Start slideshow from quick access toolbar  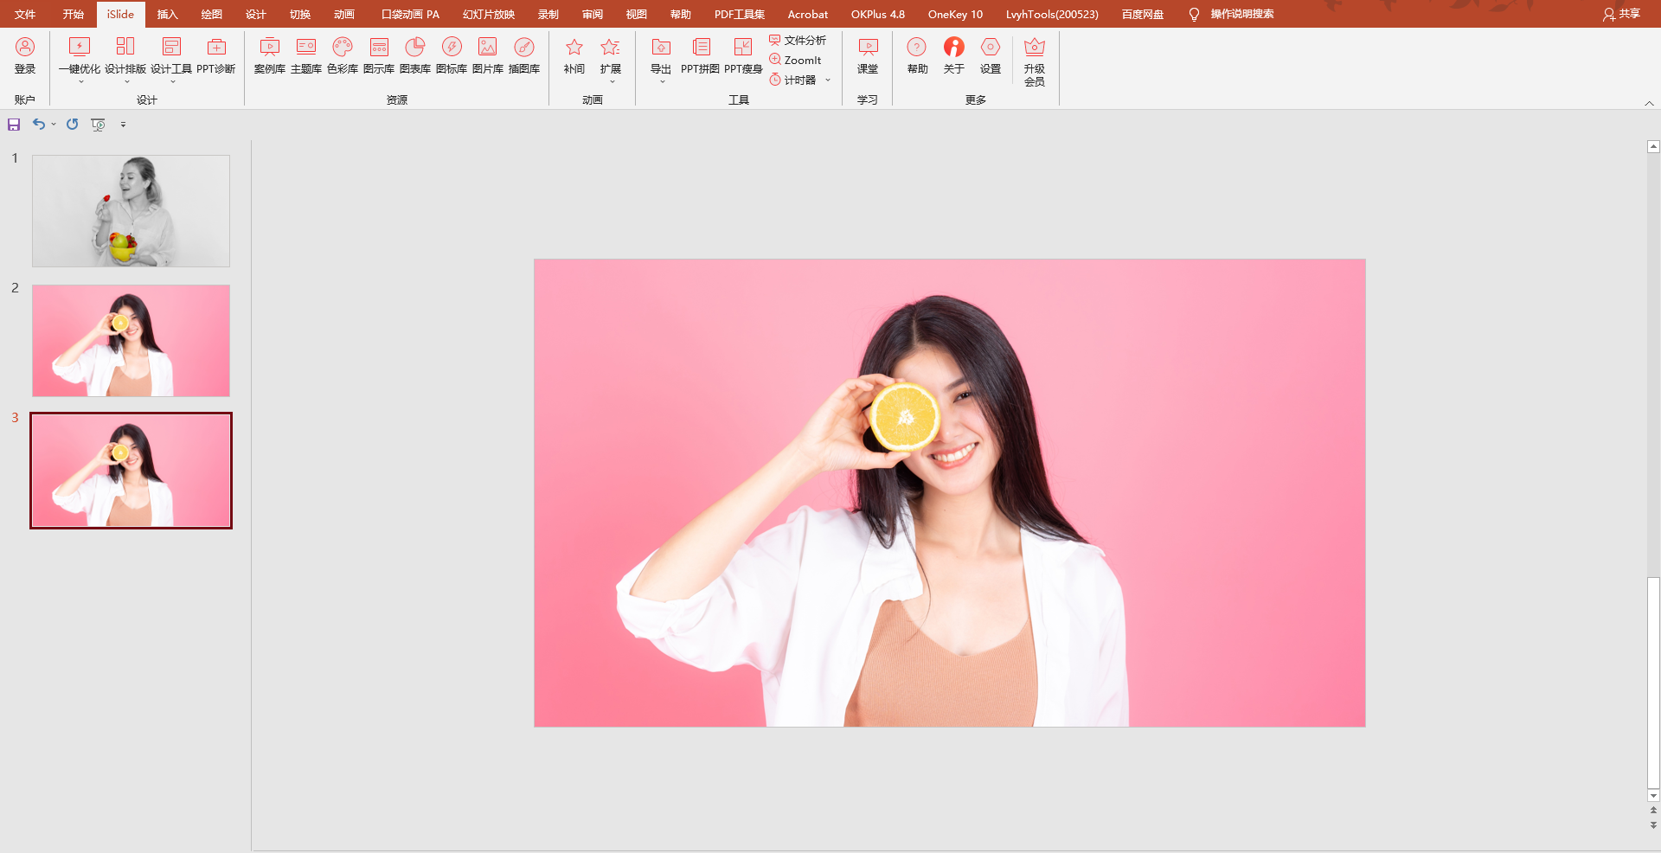[99, 125]
